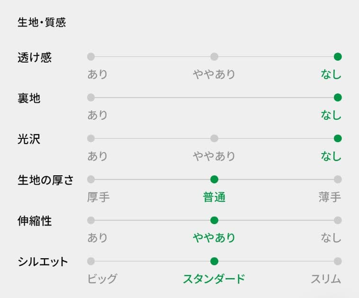Screen dimensions: 359x298
Task: Click the '生地・質感' section heading
Action: click(x=42, y=23)
